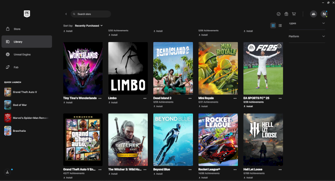Open the gift redeem icon

(x=286, y=14)
